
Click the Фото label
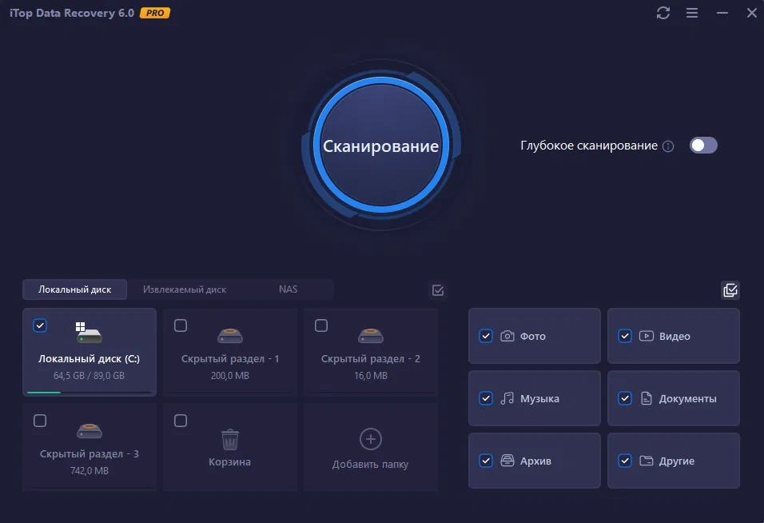click(532, 337)
